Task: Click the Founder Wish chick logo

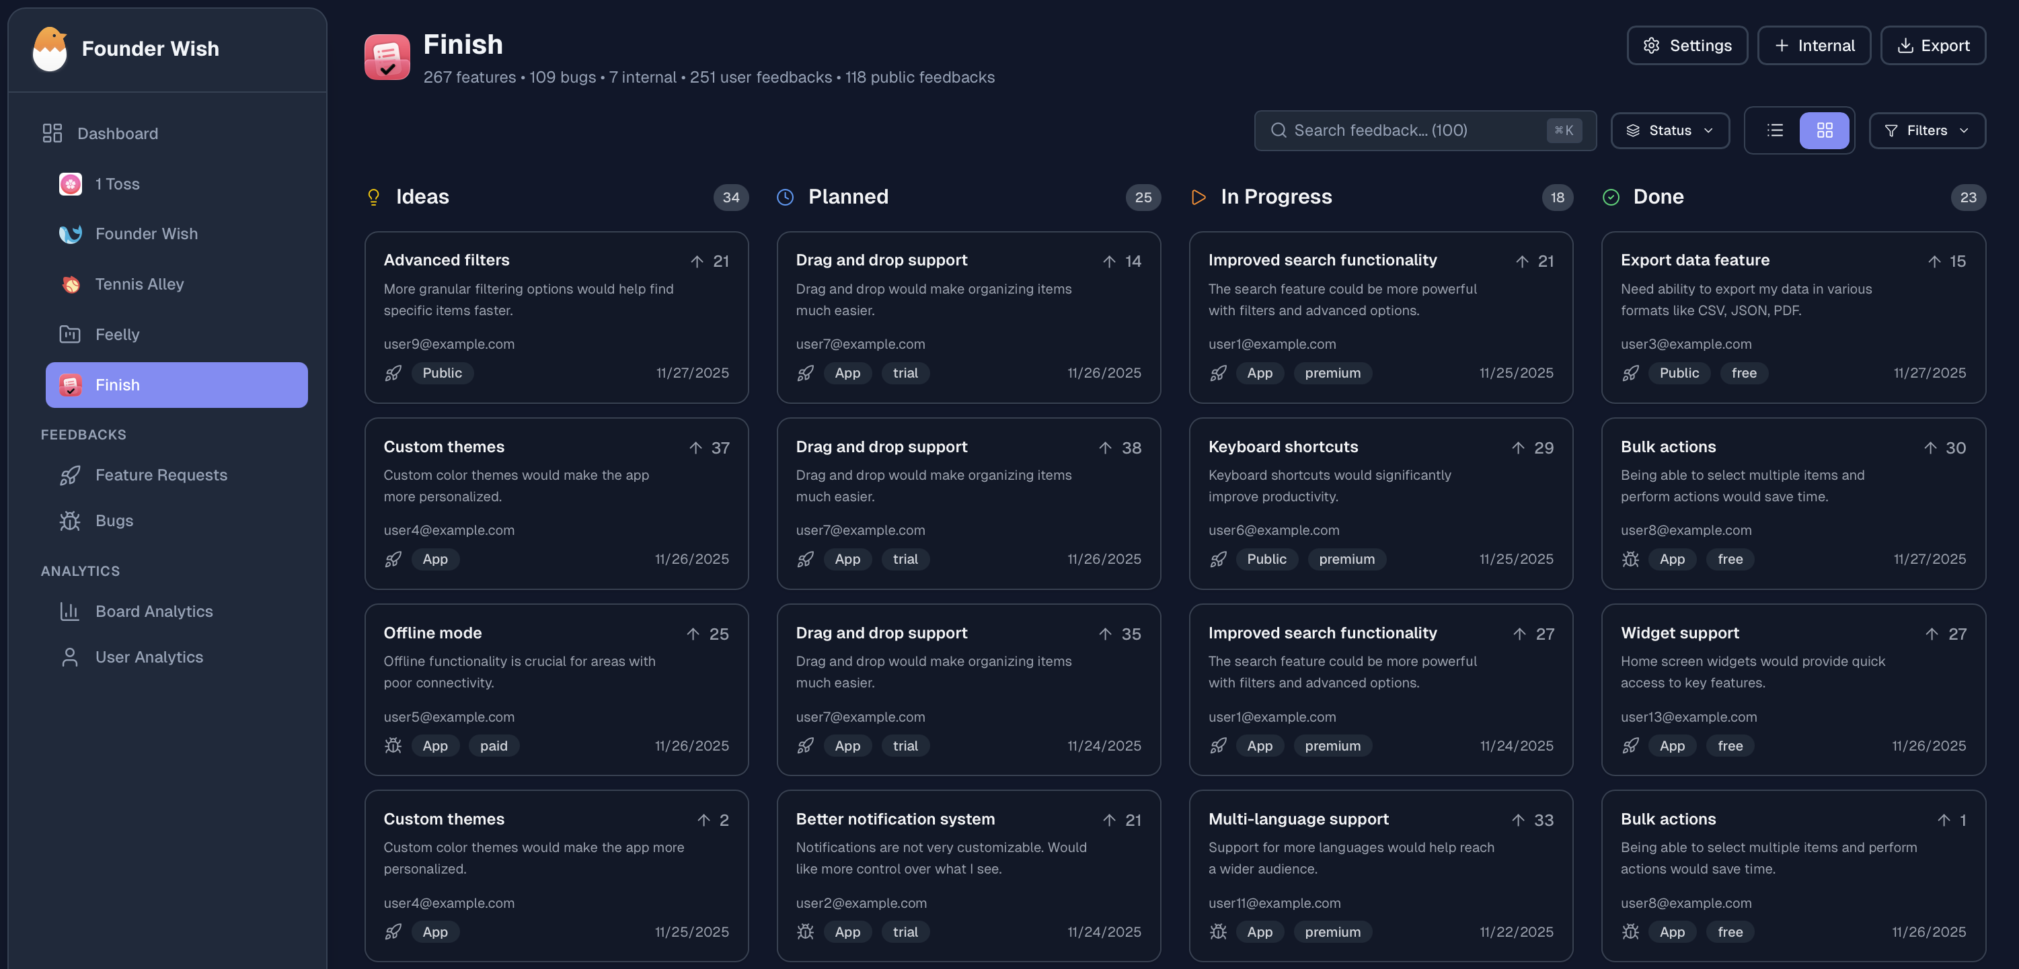Action: tap(50, 48)
